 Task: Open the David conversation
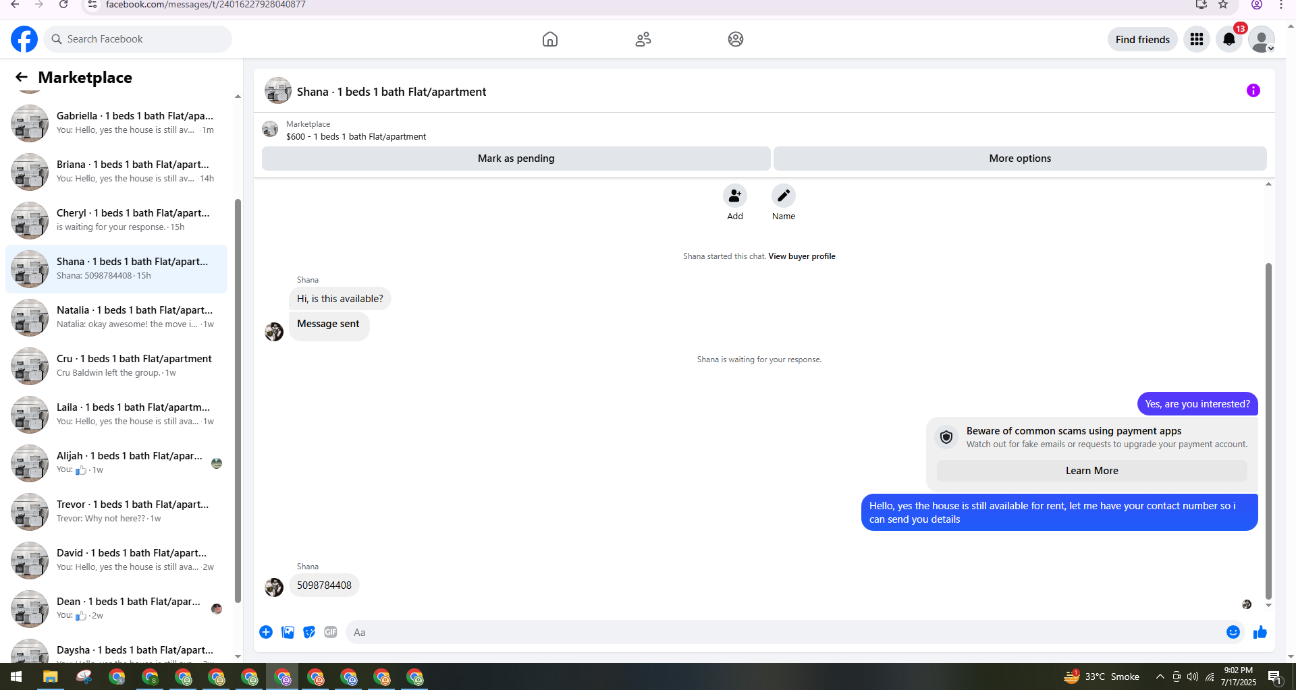coord(116,560)
